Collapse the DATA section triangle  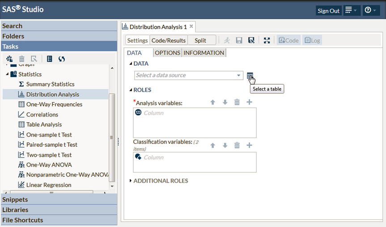click(x=131, y=64)
